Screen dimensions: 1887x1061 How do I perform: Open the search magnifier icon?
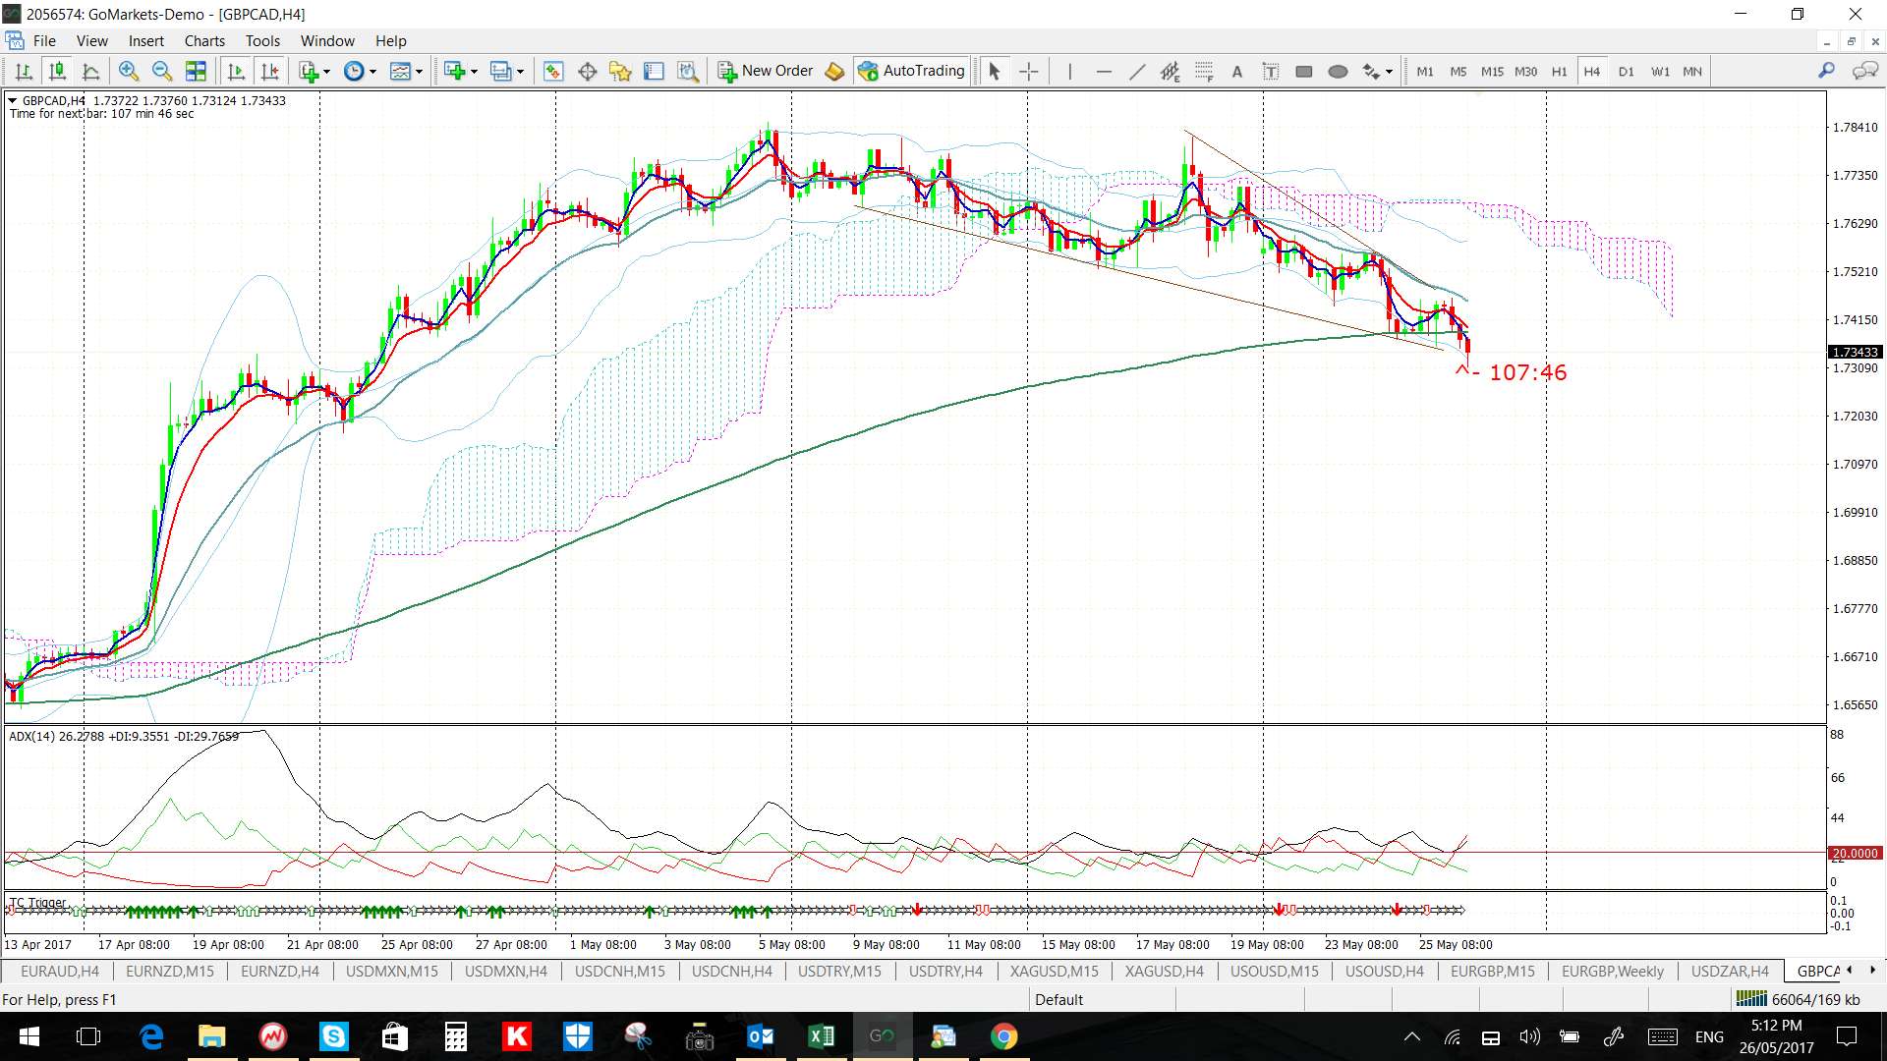(1826, 71)
